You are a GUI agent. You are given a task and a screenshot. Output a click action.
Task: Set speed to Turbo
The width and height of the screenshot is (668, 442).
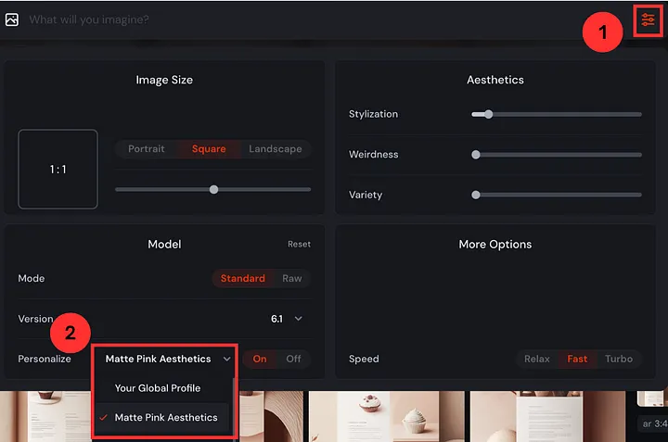(619, 359)
